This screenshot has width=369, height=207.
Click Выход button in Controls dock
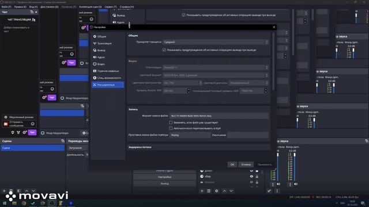(164, 183)
